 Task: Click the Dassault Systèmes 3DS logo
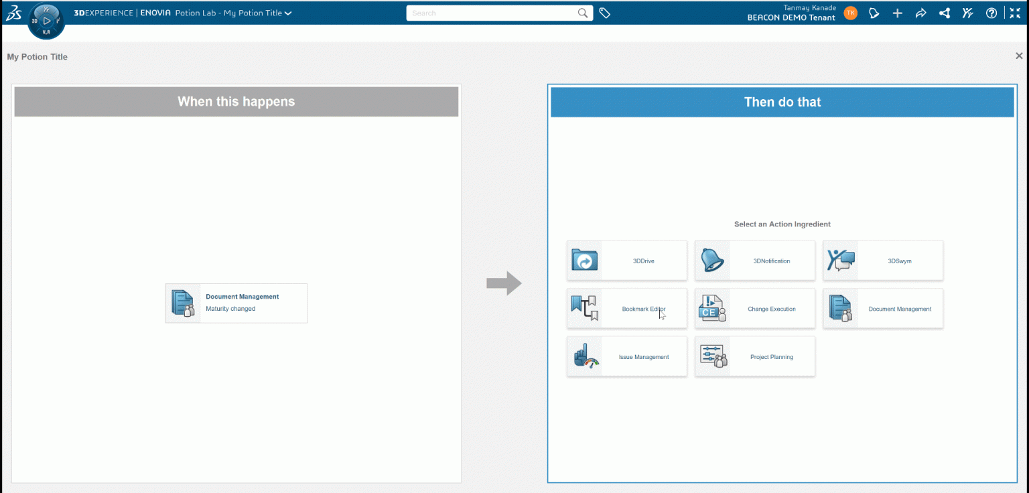coord(13,13)
